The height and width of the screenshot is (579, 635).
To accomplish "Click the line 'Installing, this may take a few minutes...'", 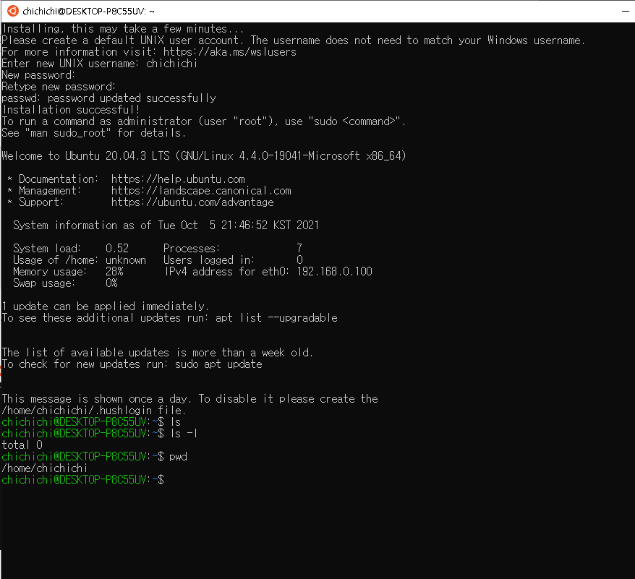I will [x=123, y=29].
